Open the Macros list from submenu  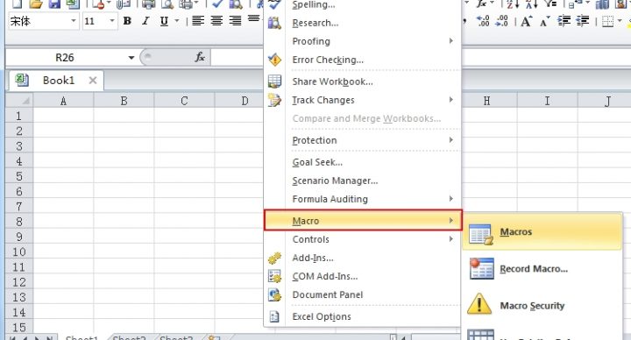coord(542,232)
